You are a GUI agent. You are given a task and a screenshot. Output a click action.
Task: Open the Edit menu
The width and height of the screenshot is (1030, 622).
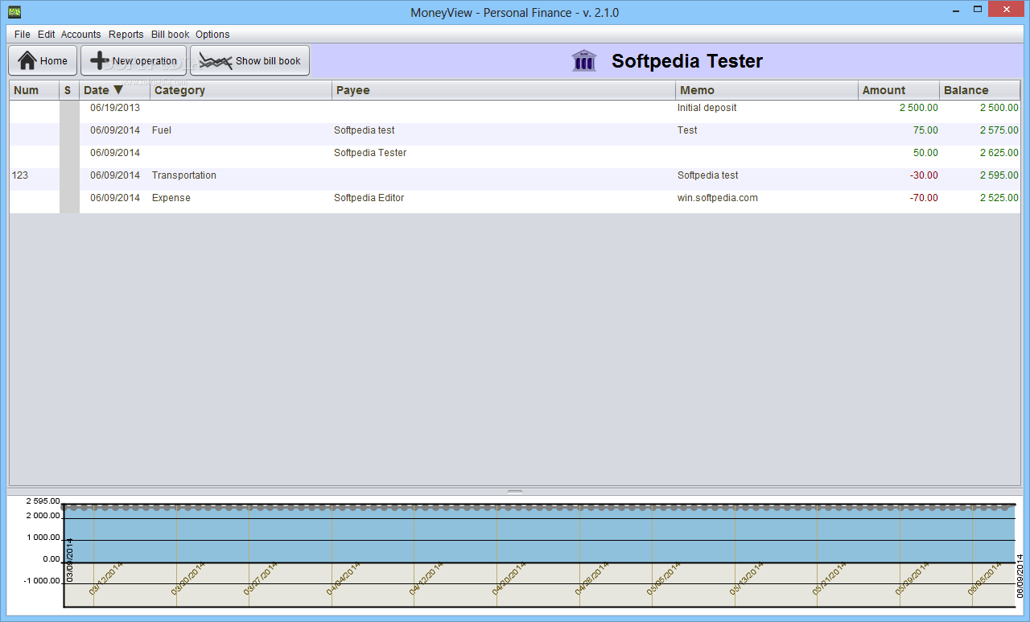(47, 35)
